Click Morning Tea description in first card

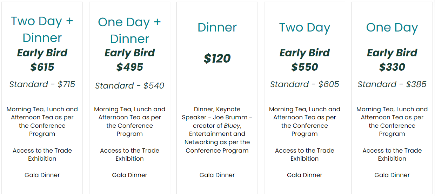pos(42,121)
